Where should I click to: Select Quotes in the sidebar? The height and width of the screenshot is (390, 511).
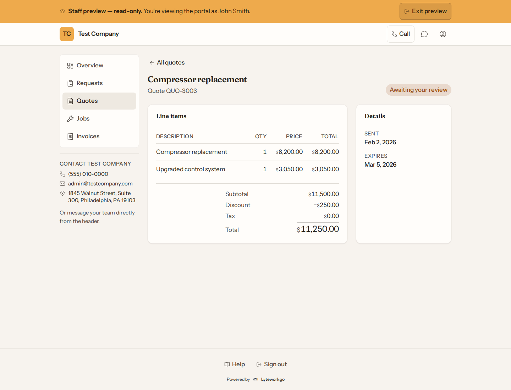click(x=99, y=101)
